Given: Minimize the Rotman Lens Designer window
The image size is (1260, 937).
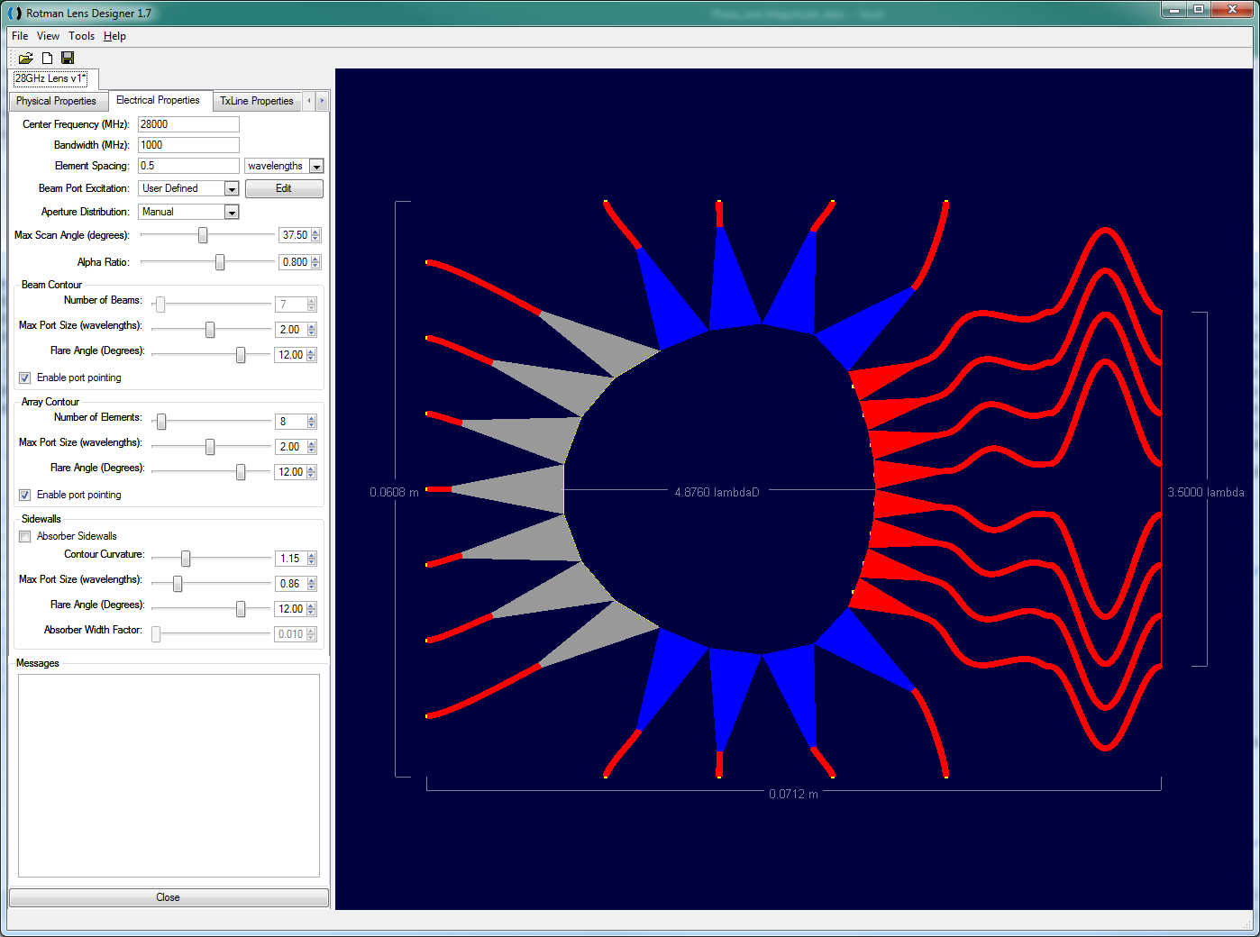Looking at the screenshot, I should pos(1174,10).
